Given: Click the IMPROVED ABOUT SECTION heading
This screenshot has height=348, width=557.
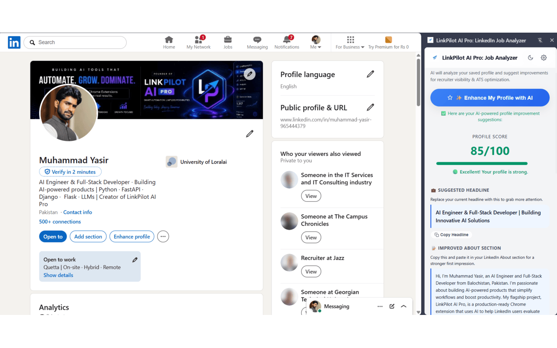Looking at the screenshot, I should tap(469, 248).
